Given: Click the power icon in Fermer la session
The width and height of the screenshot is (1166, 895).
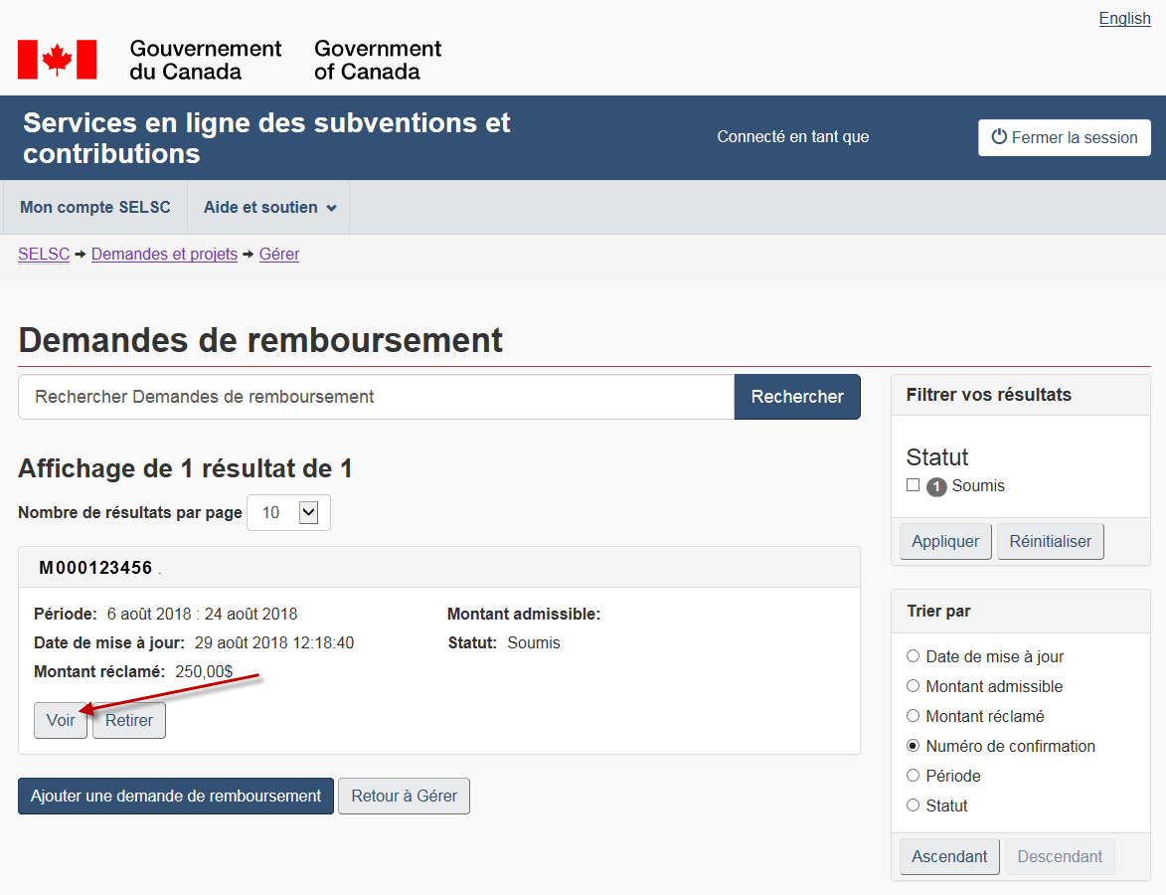Looking at the screenshot, I should point(999,137).
